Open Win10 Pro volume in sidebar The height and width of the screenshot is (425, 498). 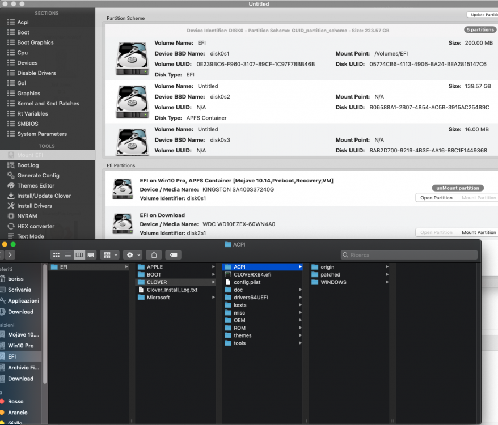20,346
